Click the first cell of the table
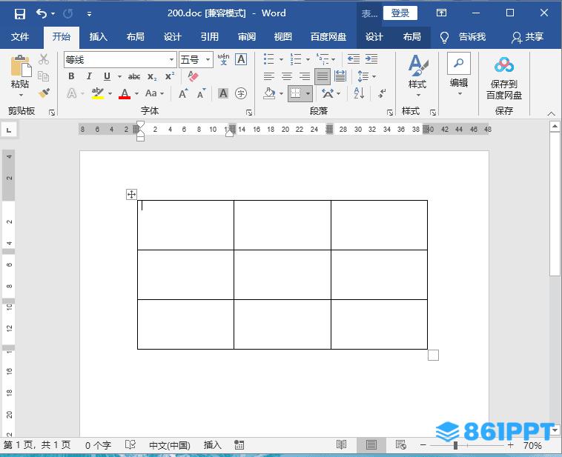The height and width of the screenshot is (457, 562). point(185,224)
